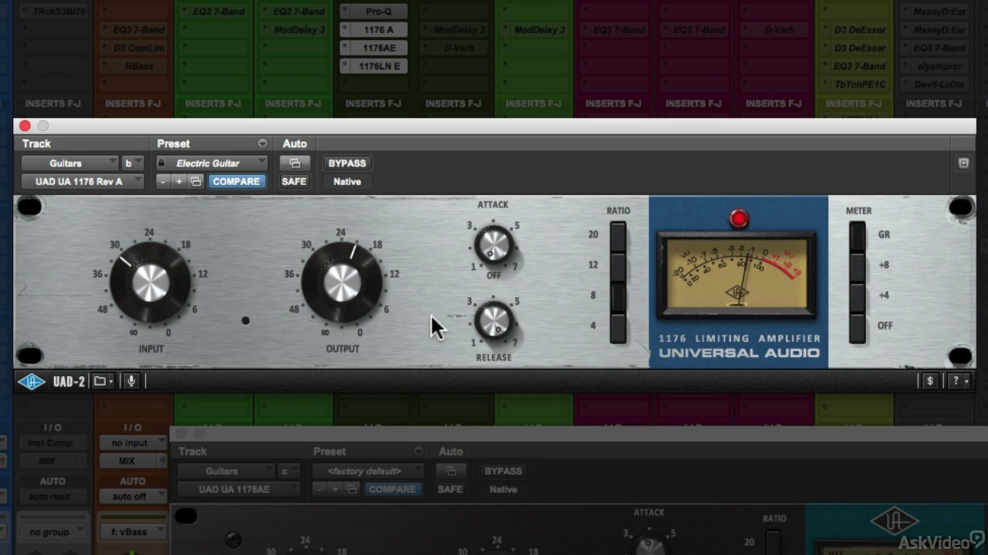
Task: Open the Electric Guitar preset dropdown
Action: pos(212,163)
